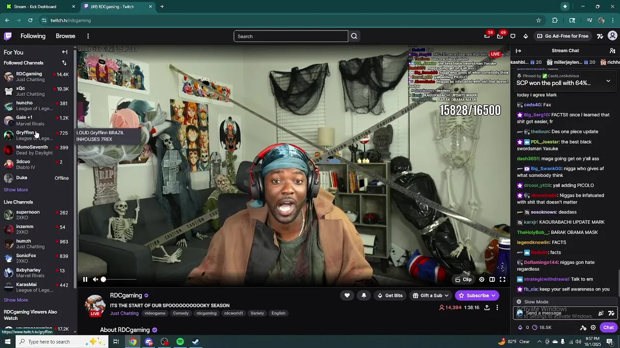This screenshot has width=620, height=348.
Task: Expand the pinned SCP poll message
Action: coord(608,81)
